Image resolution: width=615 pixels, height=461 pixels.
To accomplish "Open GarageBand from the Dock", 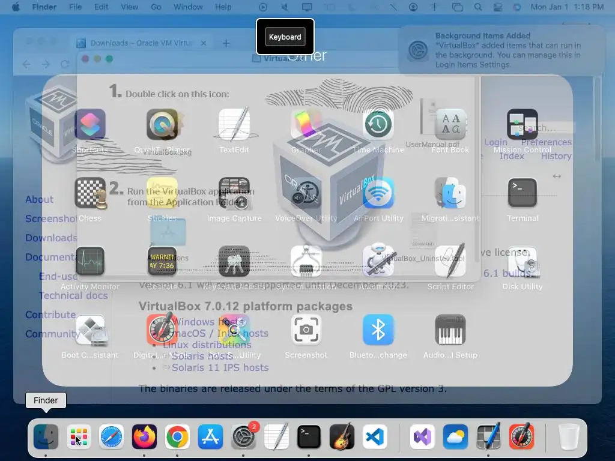I will 342,436.
